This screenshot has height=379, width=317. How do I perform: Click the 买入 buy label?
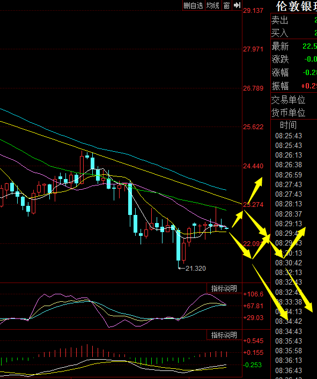pyautogui.click(x=280, y=33)
